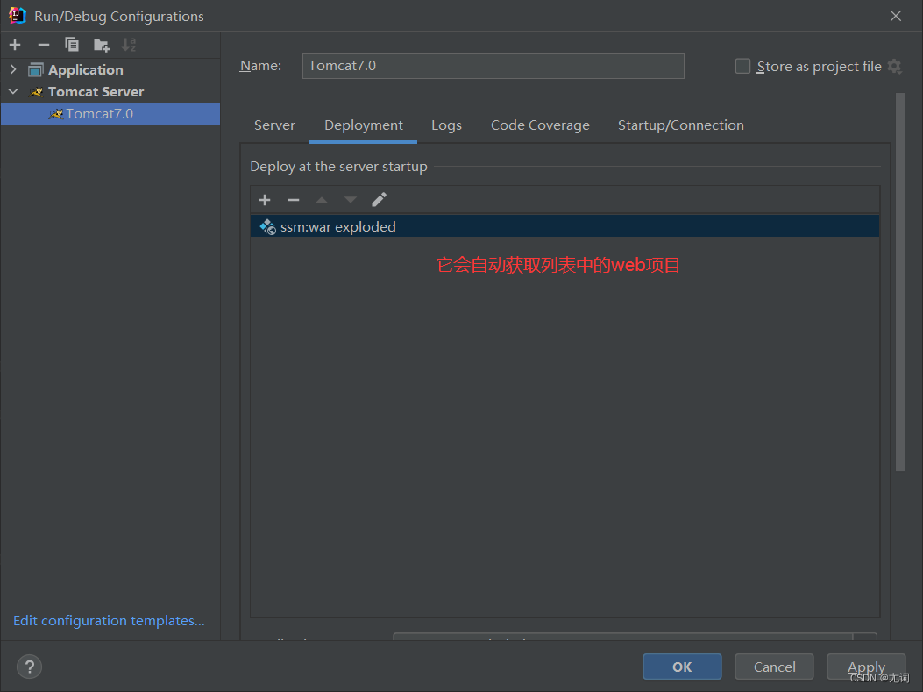
Task: Click the Name: label
Action: pyautogui.click(x=260, y=66)
